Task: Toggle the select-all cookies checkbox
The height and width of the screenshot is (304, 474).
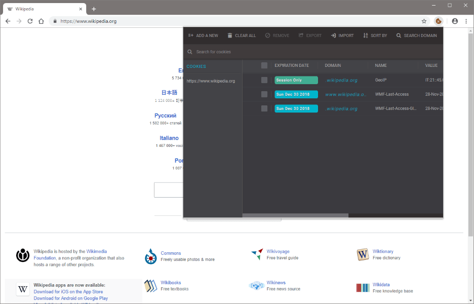Action: click(x=263, y=65)
